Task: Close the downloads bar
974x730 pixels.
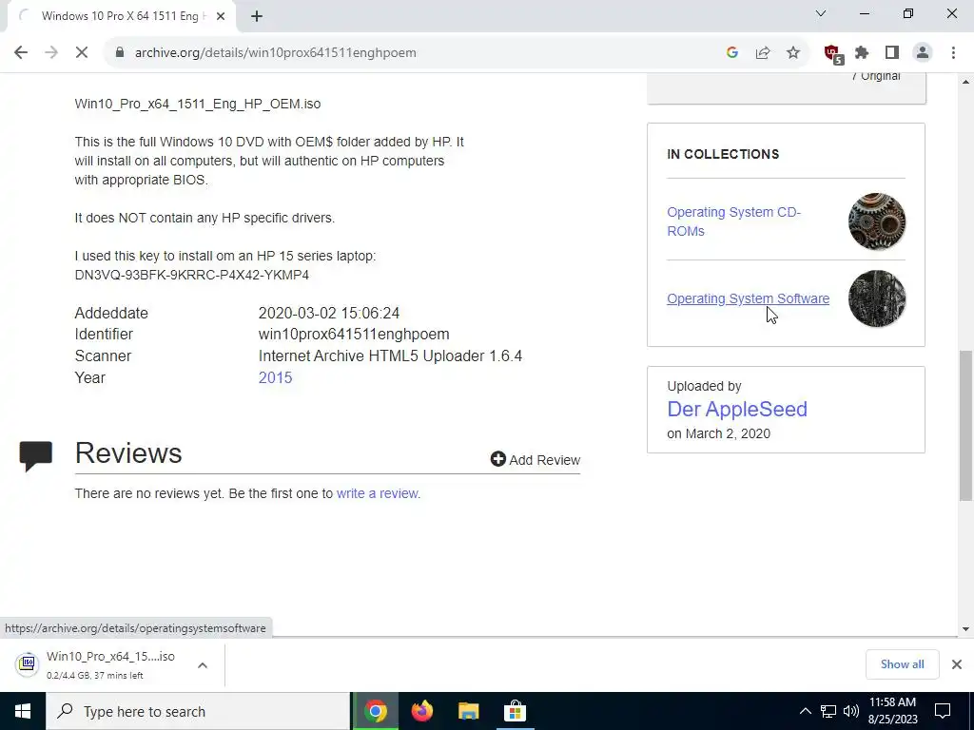Action: click(x=957, y=664)
